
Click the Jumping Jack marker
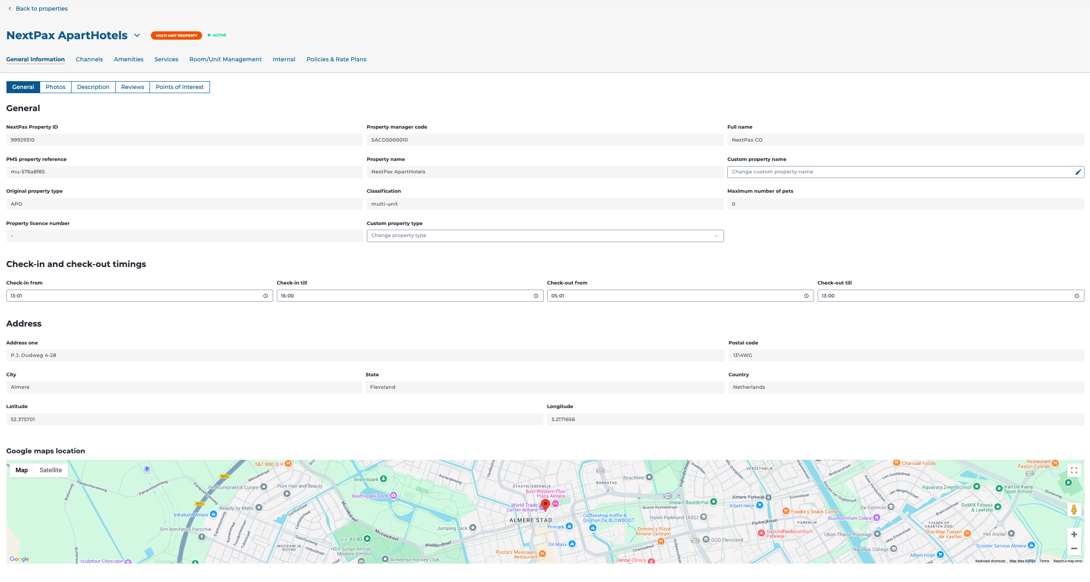[x=473, y=528]
